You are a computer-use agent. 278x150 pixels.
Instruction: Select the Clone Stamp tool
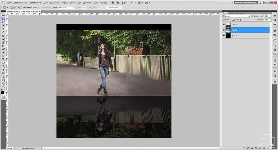coord(3,42)
